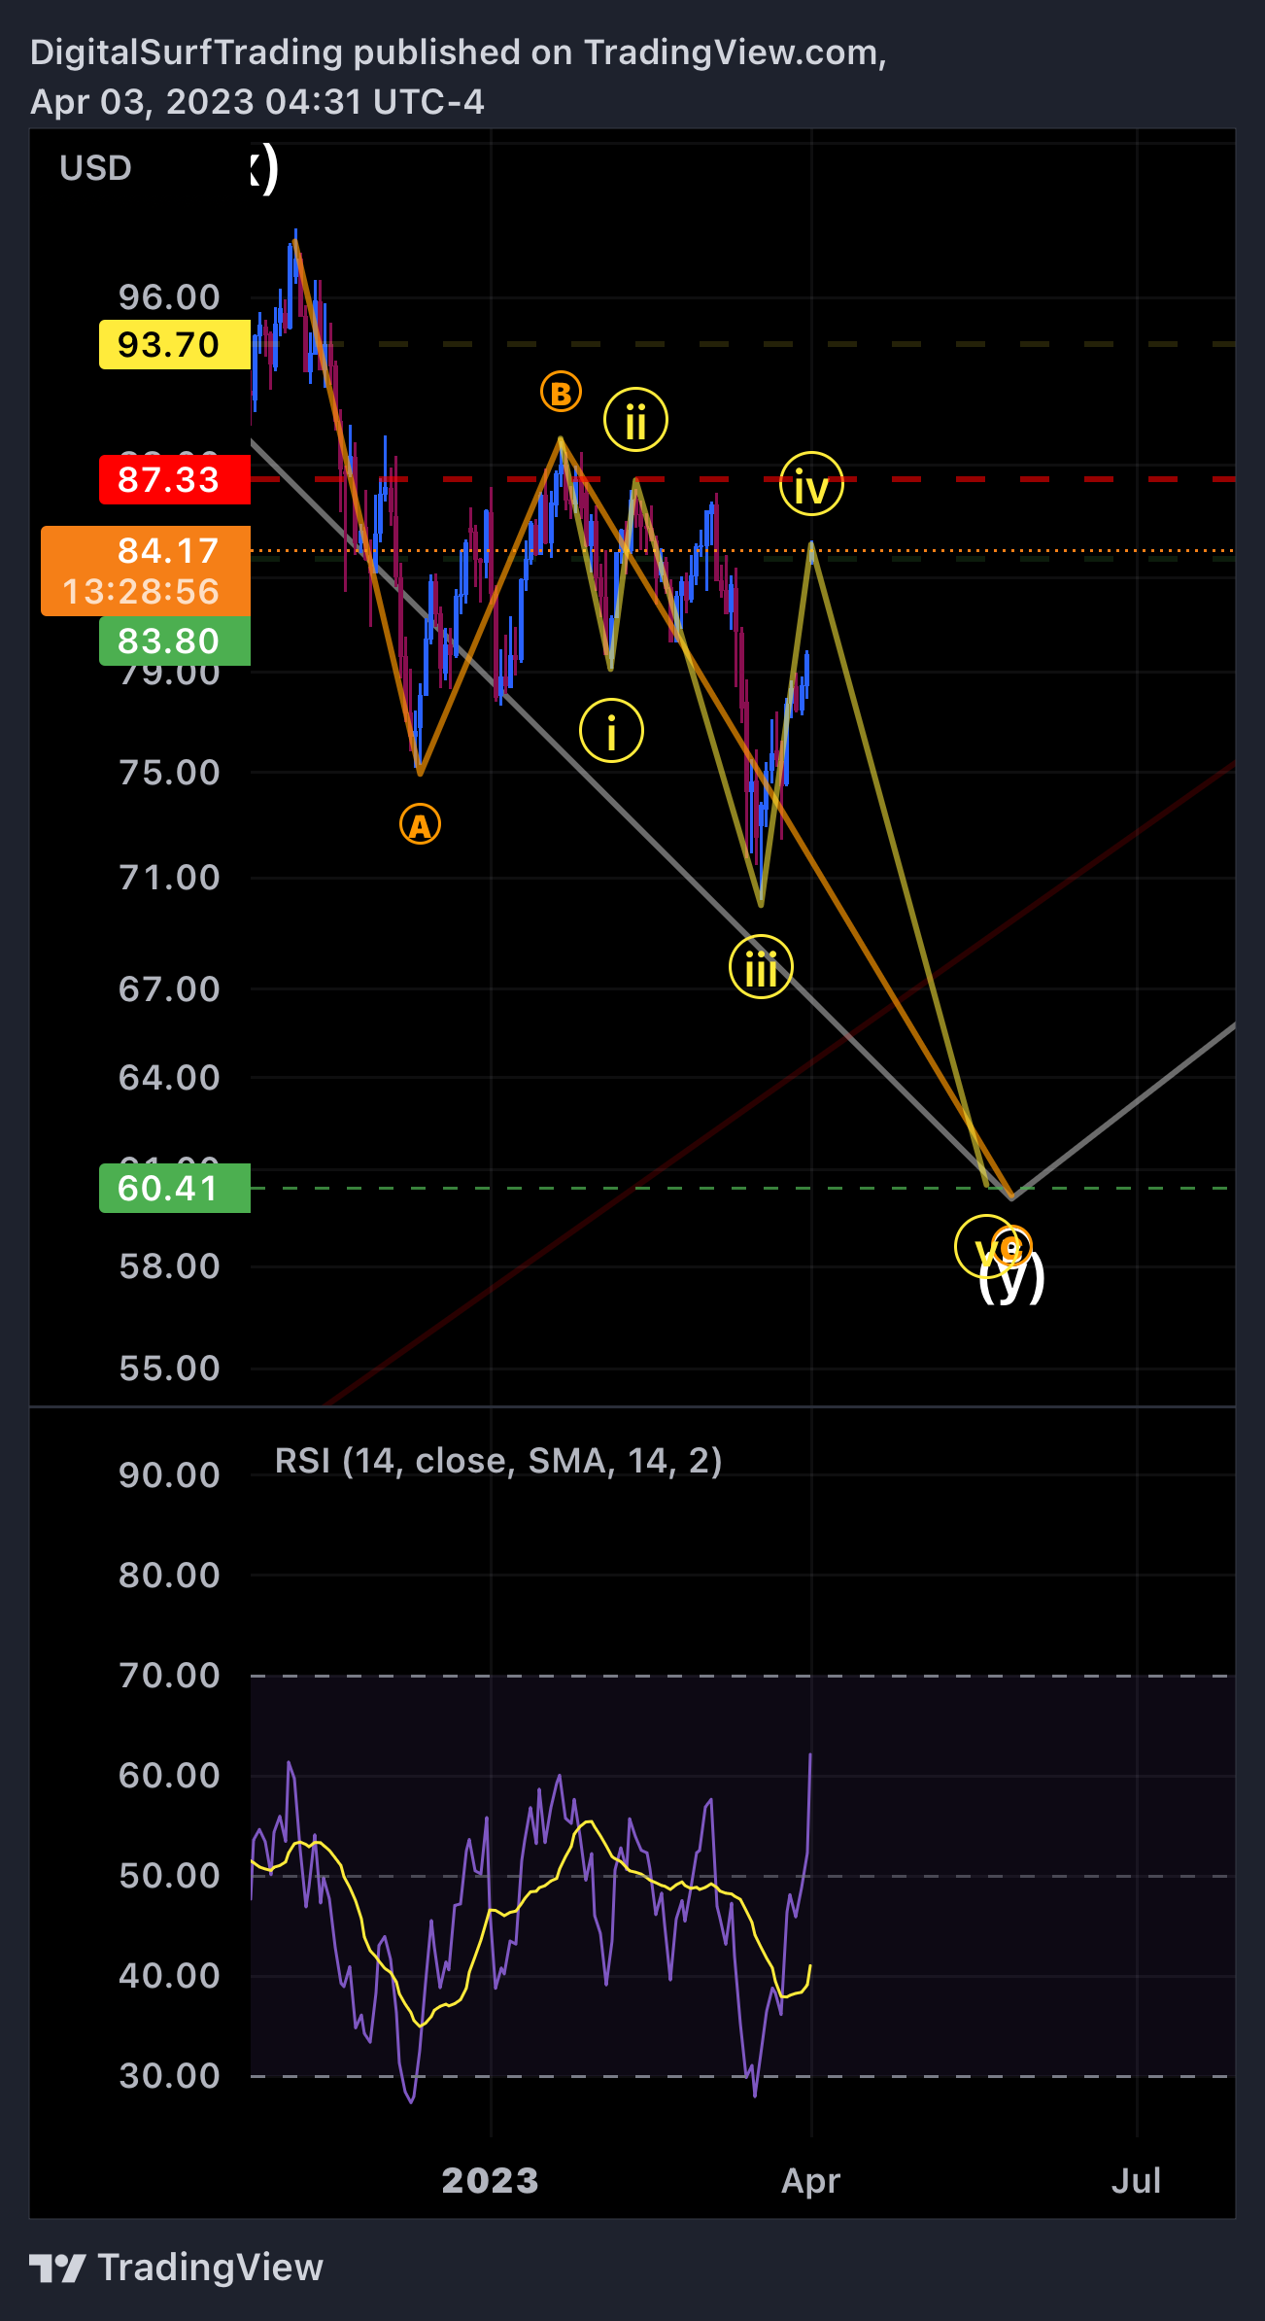Click the green 83.80 price label
This screenshot has height=2321, width=1265.
[175, 641]
